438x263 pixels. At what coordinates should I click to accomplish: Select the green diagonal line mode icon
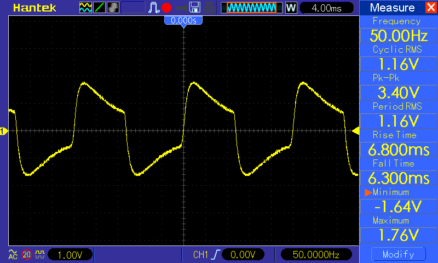99,8
